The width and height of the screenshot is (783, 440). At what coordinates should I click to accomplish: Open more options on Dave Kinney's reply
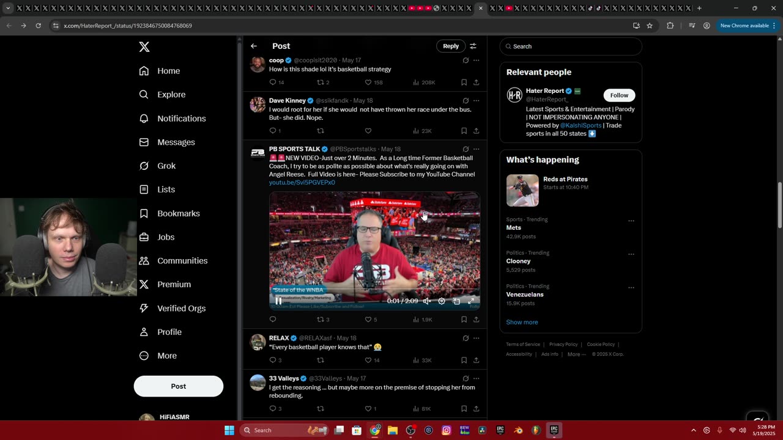[476, 101]
